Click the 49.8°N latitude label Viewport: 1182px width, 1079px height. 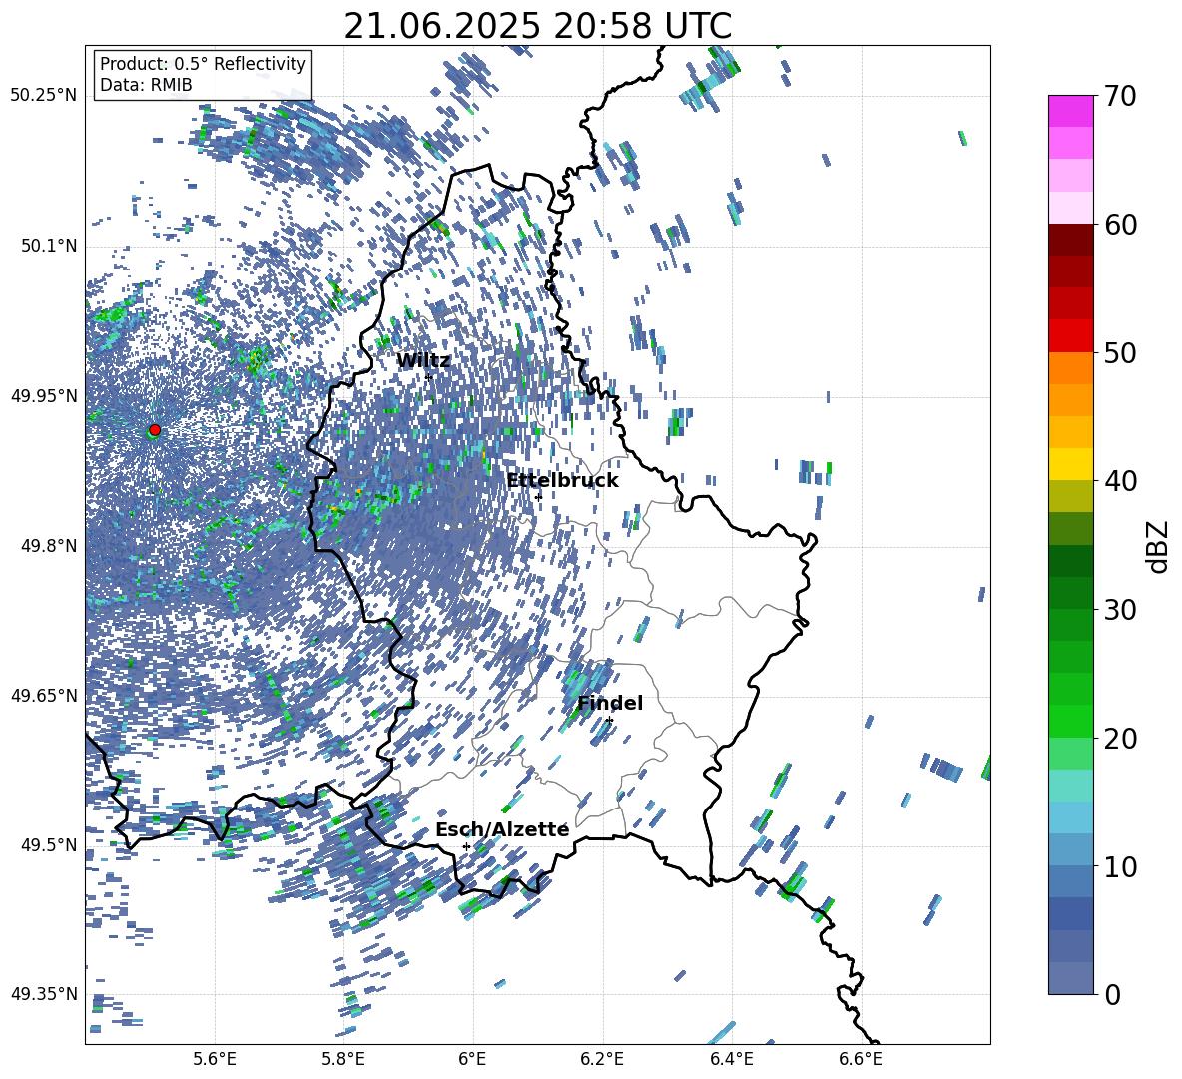(48, 546)
